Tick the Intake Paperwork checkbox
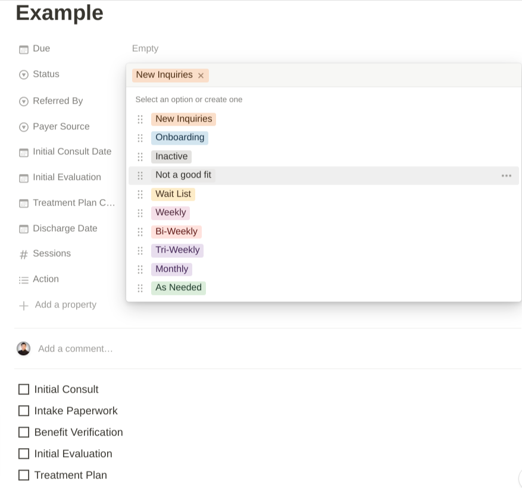The image size is (522, 488). pyautogui.click(x=24, y=411)
